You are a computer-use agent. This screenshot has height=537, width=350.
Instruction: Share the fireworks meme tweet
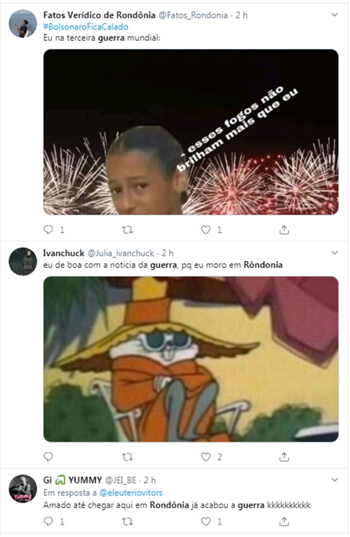point(284,230)
